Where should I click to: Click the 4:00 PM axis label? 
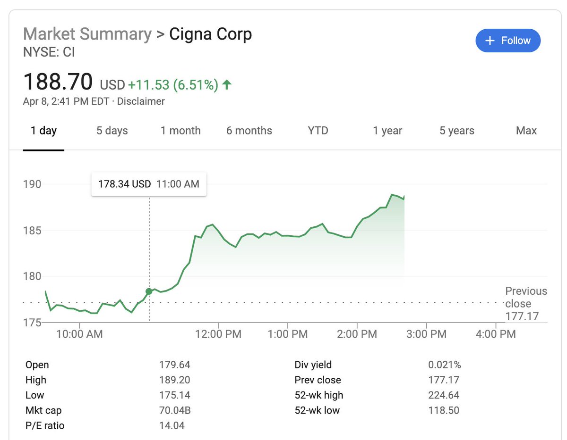pos(496,334)
